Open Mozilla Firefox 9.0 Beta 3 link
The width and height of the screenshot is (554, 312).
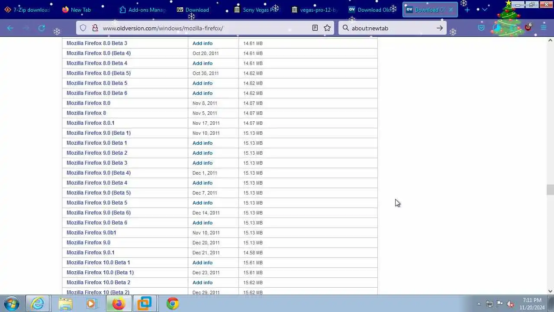(x=97, y=163)
